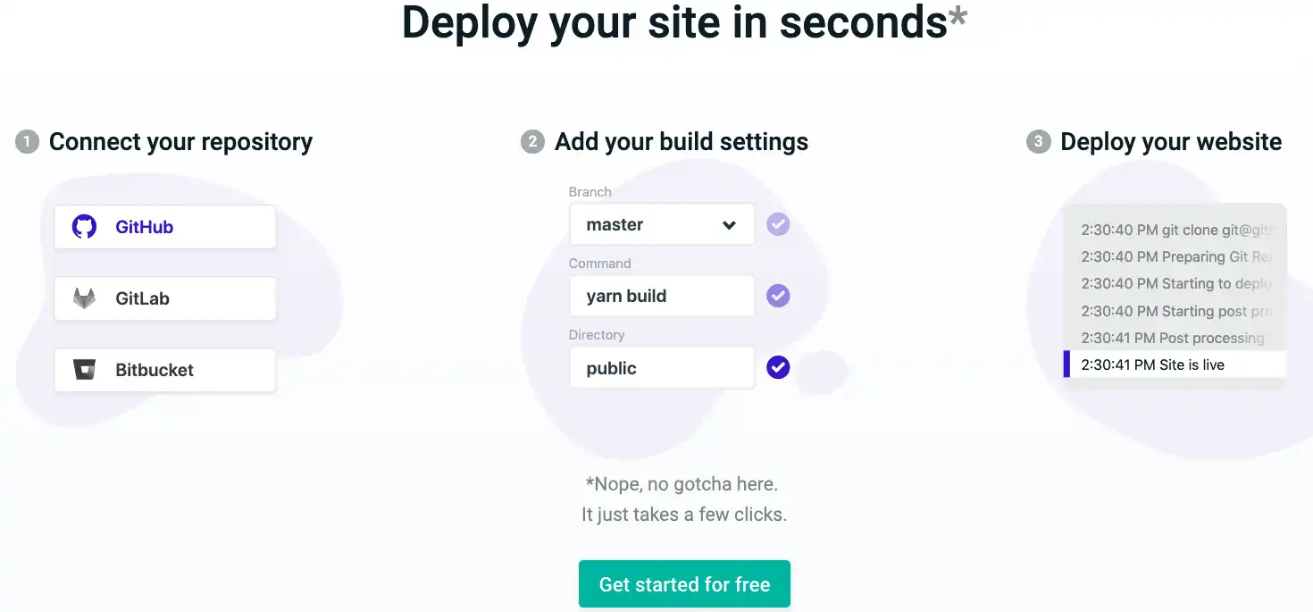Image resolution: width=1313 pixels, height=612 pixels.
Task: Choose the GitLab repository button
Action: pos(165,298)
